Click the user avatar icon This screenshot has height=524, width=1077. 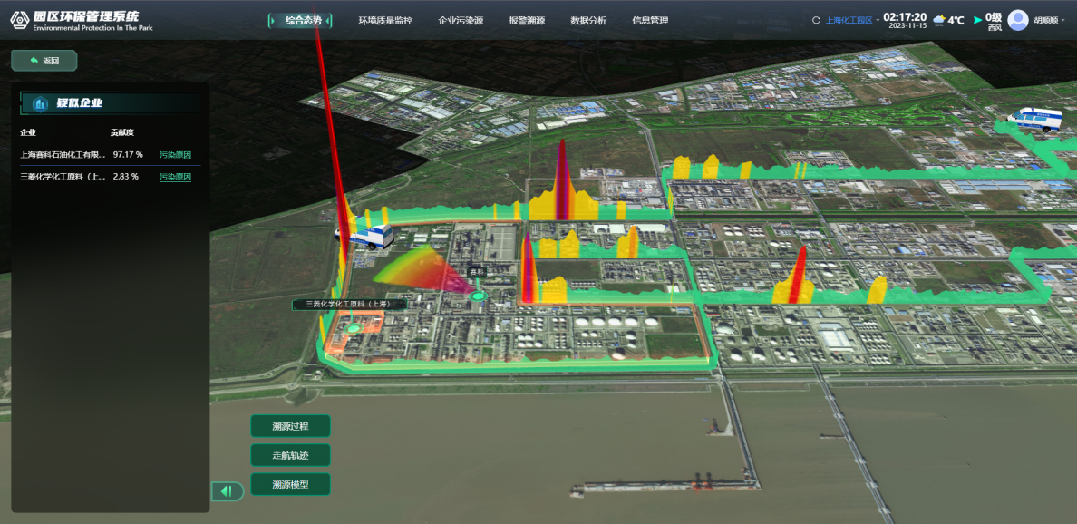(x=1018, y=20)
